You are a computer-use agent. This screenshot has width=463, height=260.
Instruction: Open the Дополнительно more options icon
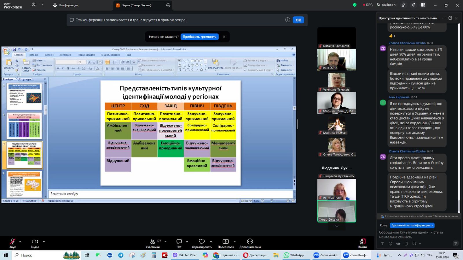tap(250, 241)
